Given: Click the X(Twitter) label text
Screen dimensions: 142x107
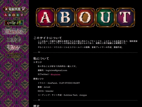Looking at the screenshot, I should click(43, 74).
